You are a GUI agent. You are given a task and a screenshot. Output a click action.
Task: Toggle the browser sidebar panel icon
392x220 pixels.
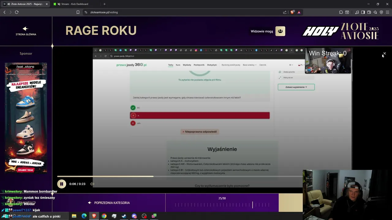363,12
